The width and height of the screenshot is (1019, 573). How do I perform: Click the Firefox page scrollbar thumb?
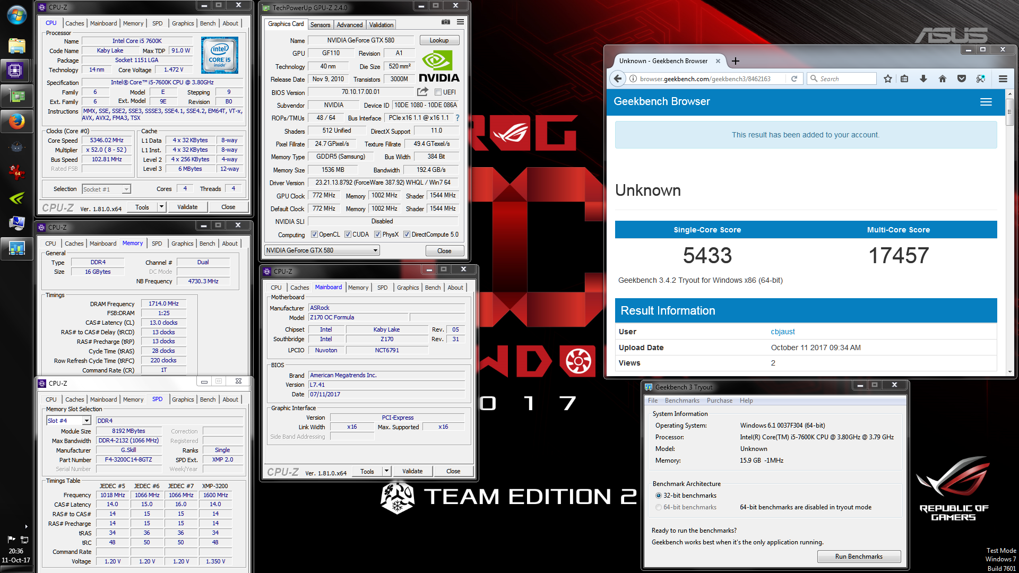[x=1010, y=112]
